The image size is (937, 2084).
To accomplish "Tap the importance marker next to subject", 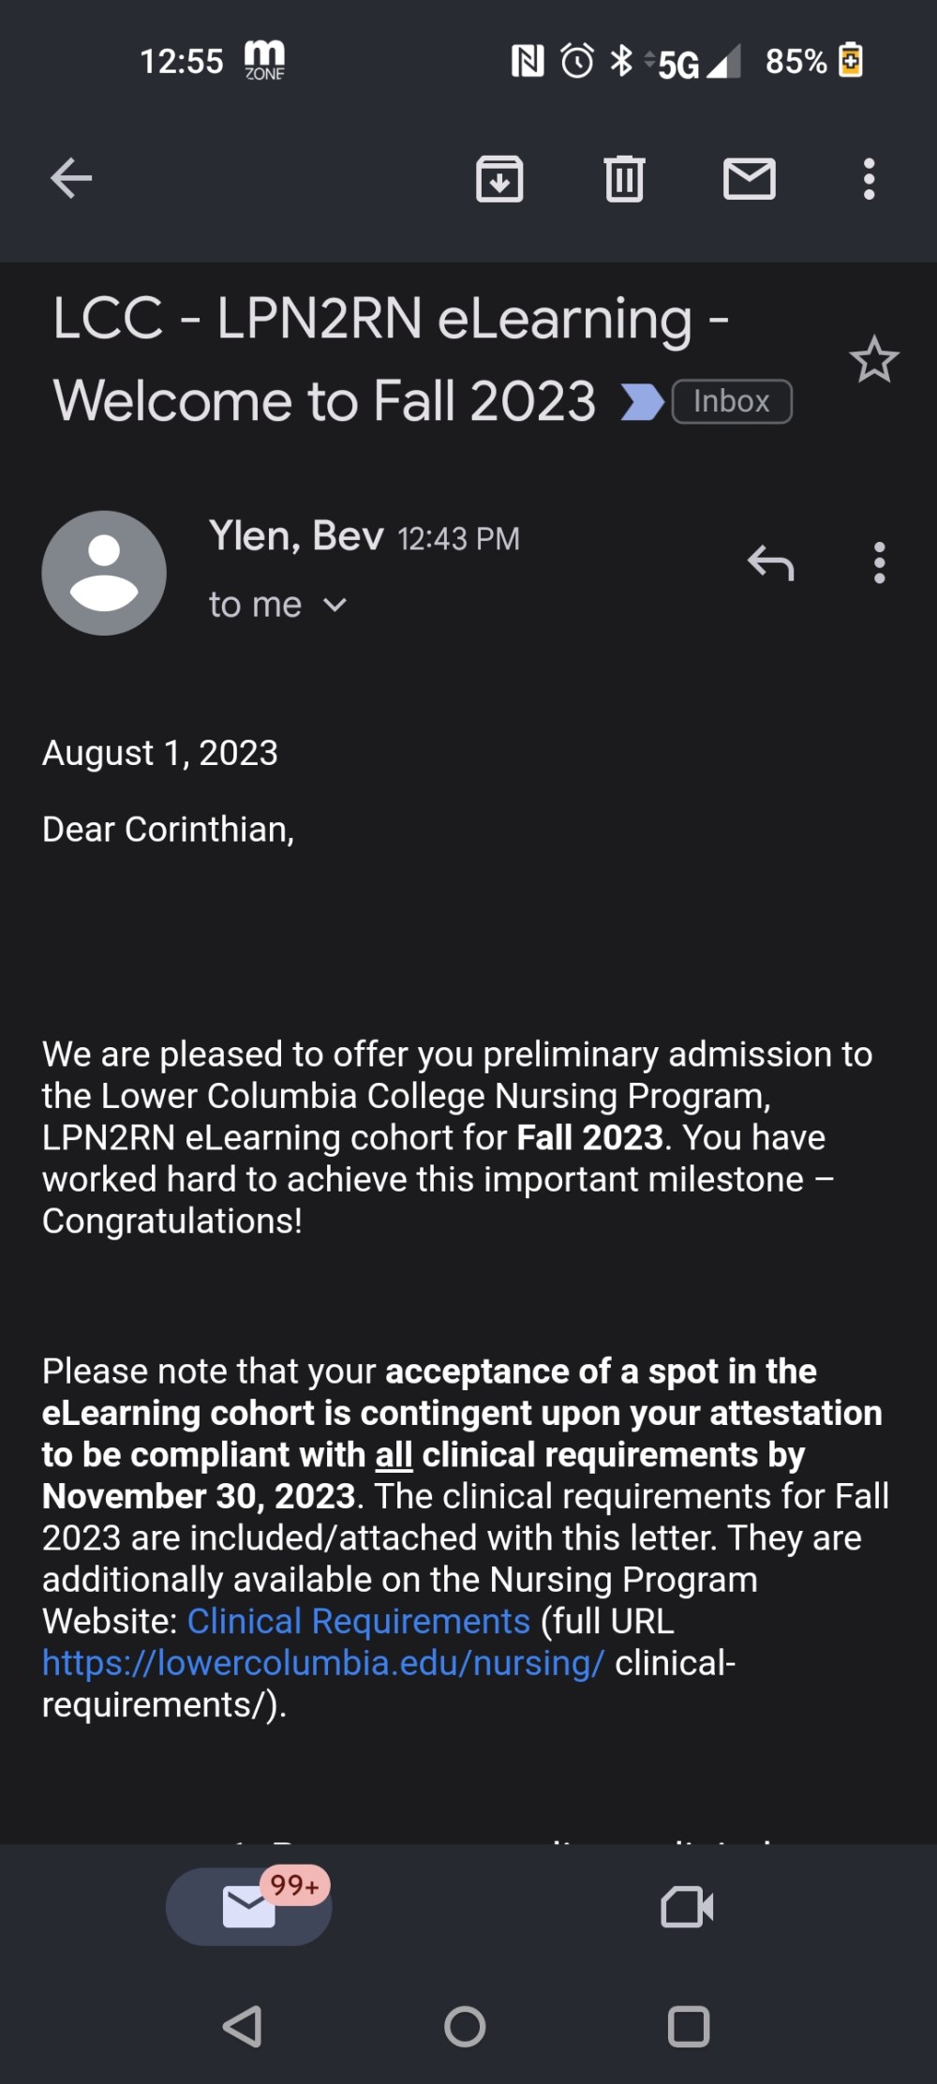I will 642,402.
